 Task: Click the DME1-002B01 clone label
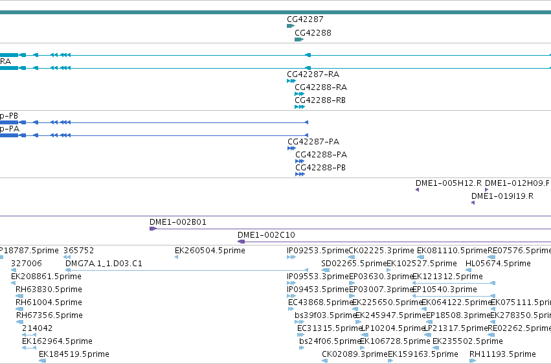[178, 222]
